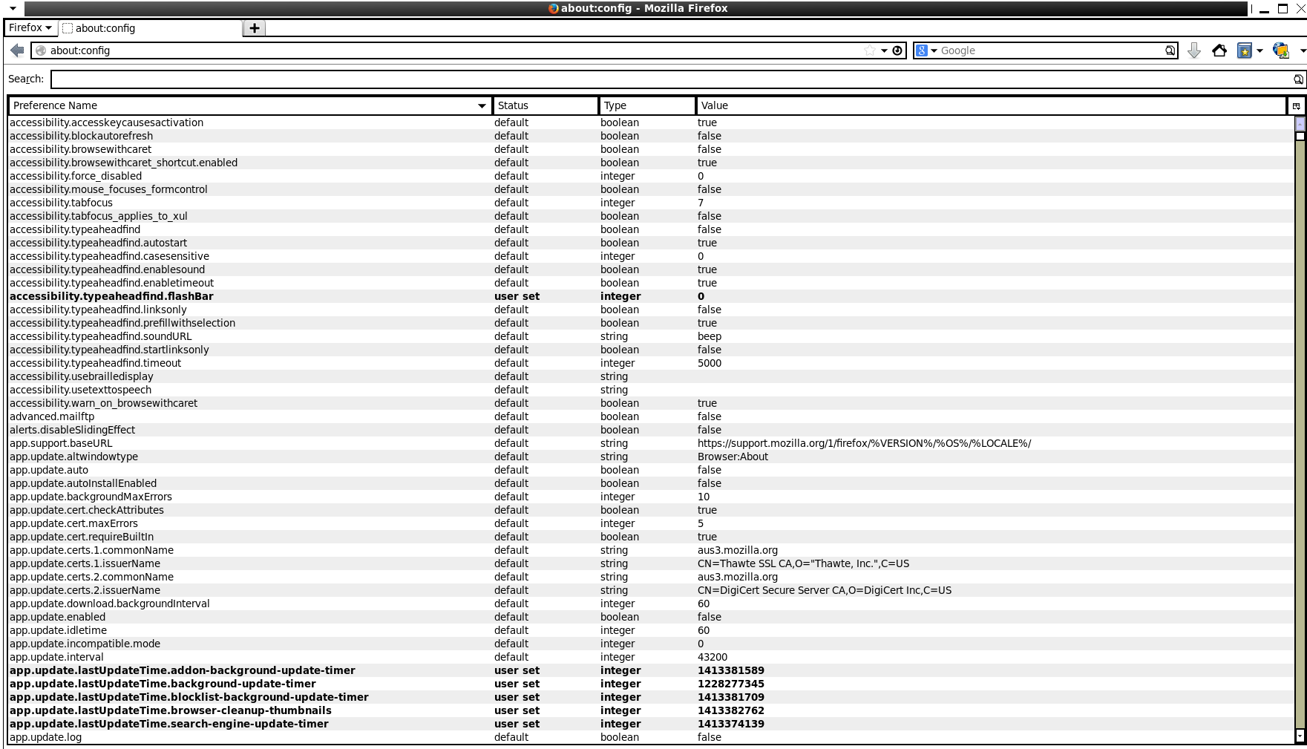Image resolution: width=1307 pixels, height=749 pixels.
Task: Open the column picker icon
Action: 1296,106
